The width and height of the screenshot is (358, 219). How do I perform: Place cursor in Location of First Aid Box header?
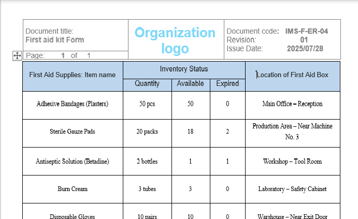(293, 75)
